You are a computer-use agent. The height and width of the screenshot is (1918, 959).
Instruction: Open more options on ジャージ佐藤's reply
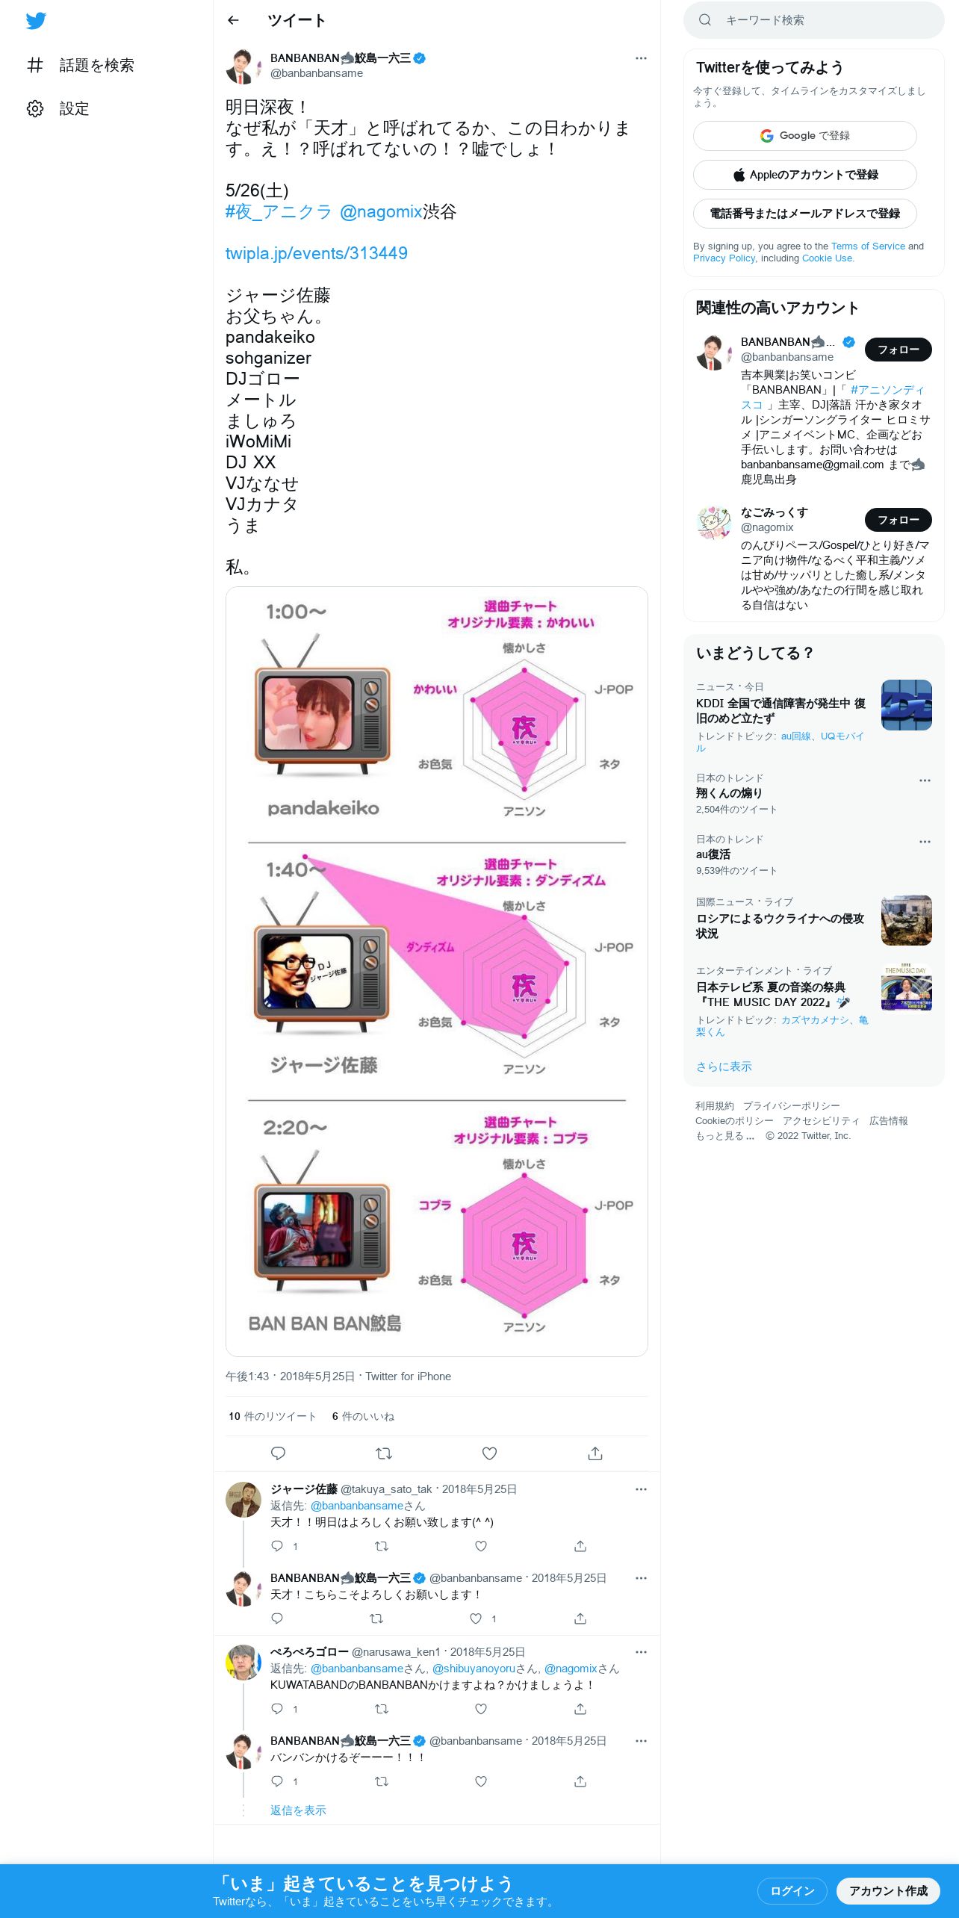[641, 1489]
